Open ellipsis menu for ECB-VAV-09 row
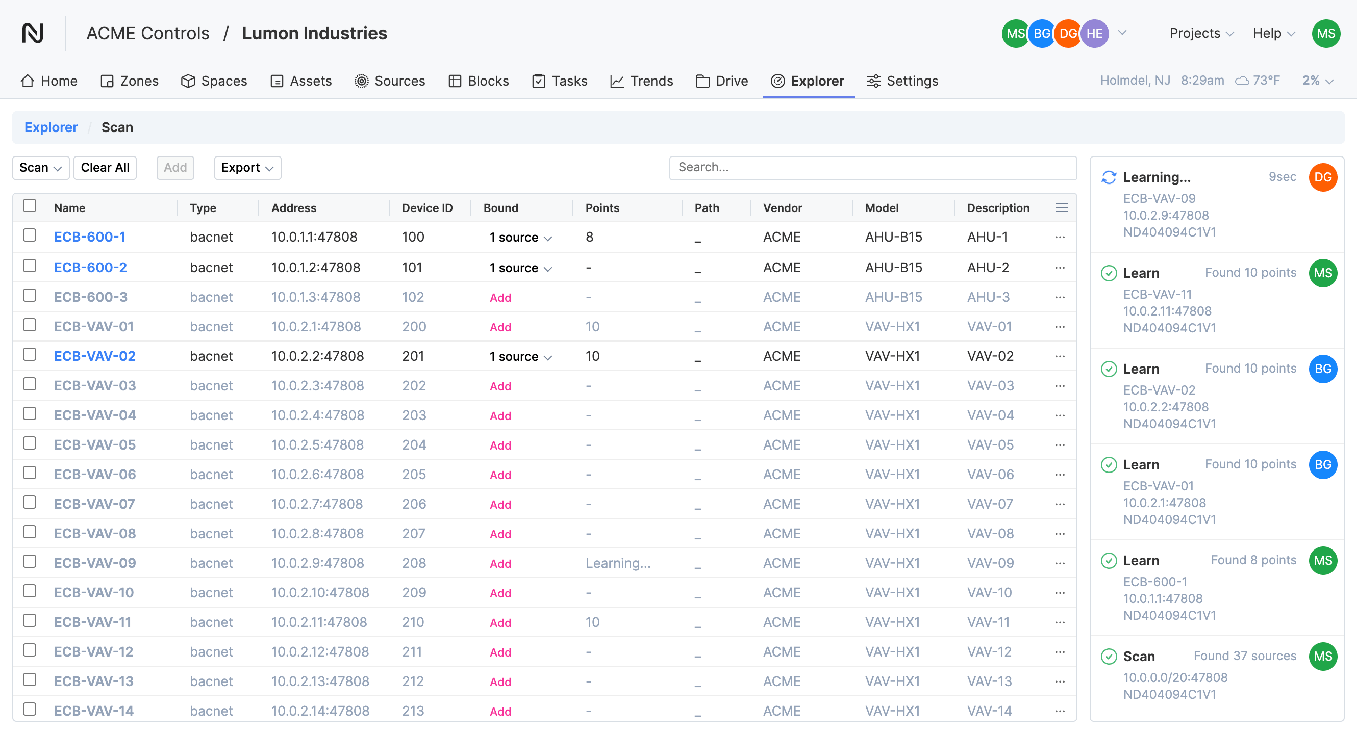The image size is (1357, 734). coord(1060,563)
